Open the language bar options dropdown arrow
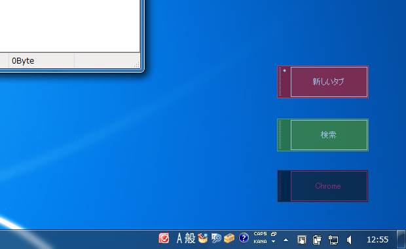406x249 pixels. [274, 242]
